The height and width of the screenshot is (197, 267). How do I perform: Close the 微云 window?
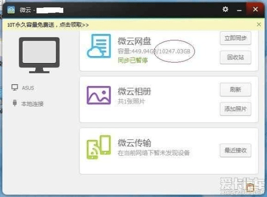pos(255,9)
